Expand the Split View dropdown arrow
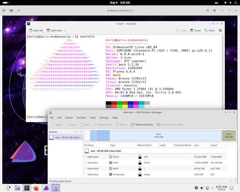Image resolution: width=240 pixels, height=192 pixels. [65, 30]
